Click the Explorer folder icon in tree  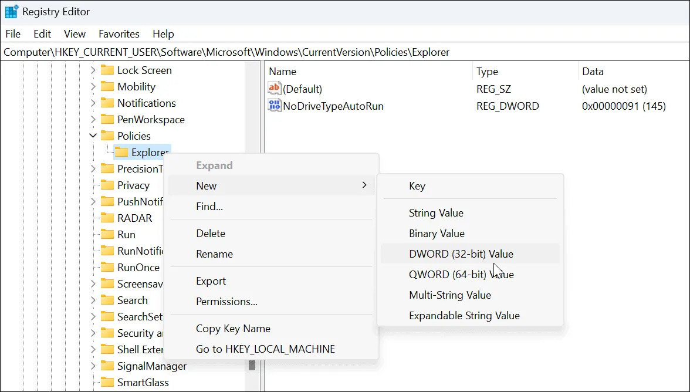121,152
